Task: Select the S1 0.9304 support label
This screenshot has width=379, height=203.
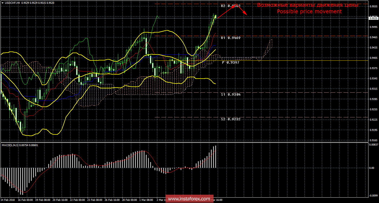Action: click(230, 95)
